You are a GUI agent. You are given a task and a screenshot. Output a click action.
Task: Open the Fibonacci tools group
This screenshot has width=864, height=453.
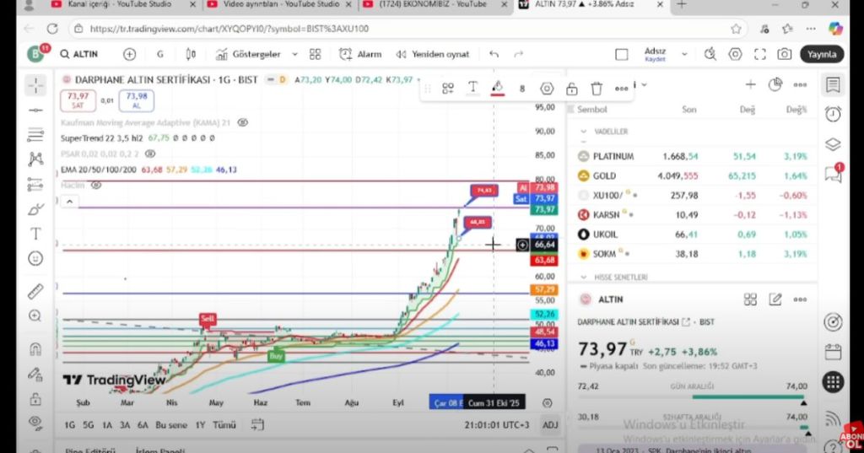click(35, 134)
